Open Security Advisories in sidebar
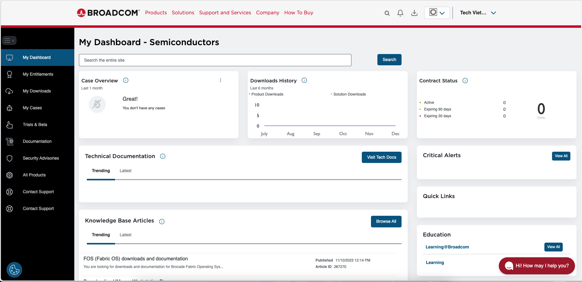 tap(38, 158)
